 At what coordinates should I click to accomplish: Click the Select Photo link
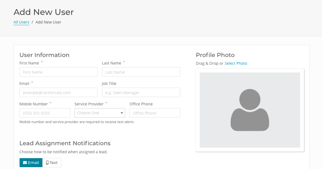tap(236, 63)
